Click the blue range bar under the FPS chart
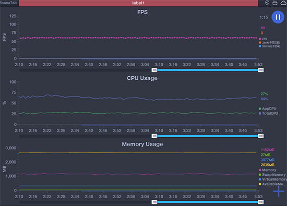 208,70
